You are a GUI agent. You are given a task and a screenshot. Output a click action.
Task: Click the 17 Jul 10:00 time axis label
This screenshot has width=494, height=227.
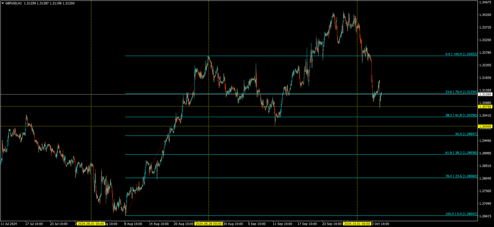pyautogui.click(x=34, y=224)
